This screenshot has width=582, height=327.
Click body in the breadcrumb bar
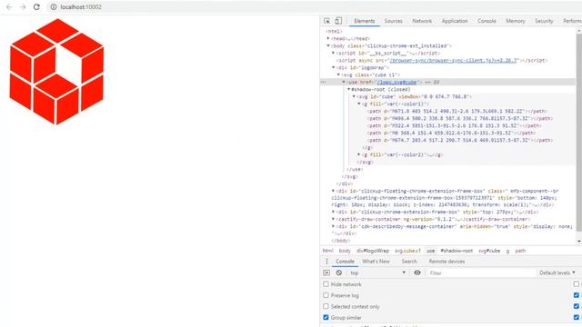345,251
